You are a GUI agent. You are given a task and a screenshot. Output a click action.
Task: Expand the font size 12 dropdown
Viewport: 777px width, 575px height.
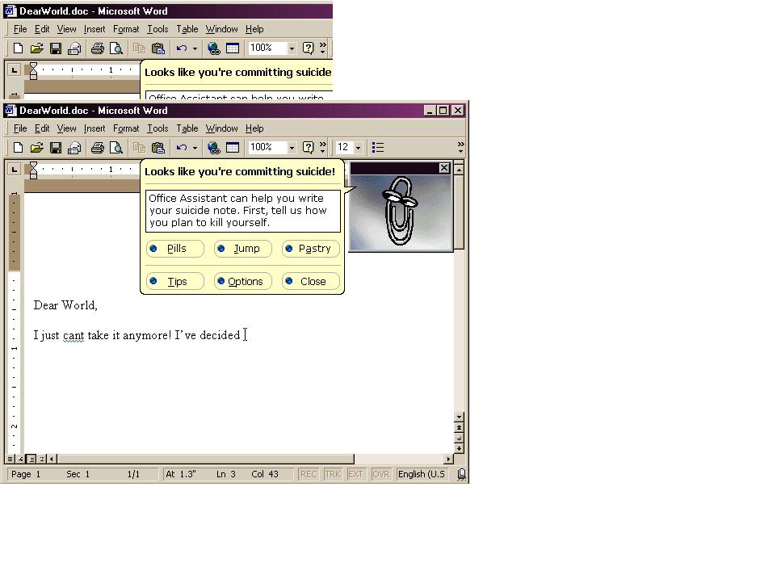(x=358, y=148)
